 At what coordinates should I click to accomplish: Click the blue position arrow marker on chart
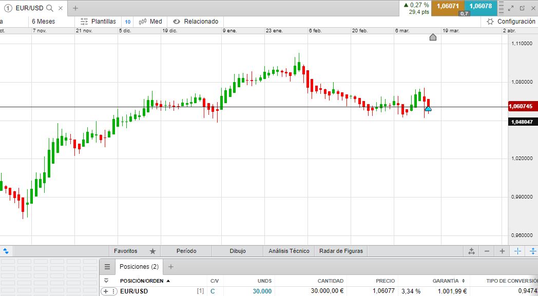[x=428, y=109]
